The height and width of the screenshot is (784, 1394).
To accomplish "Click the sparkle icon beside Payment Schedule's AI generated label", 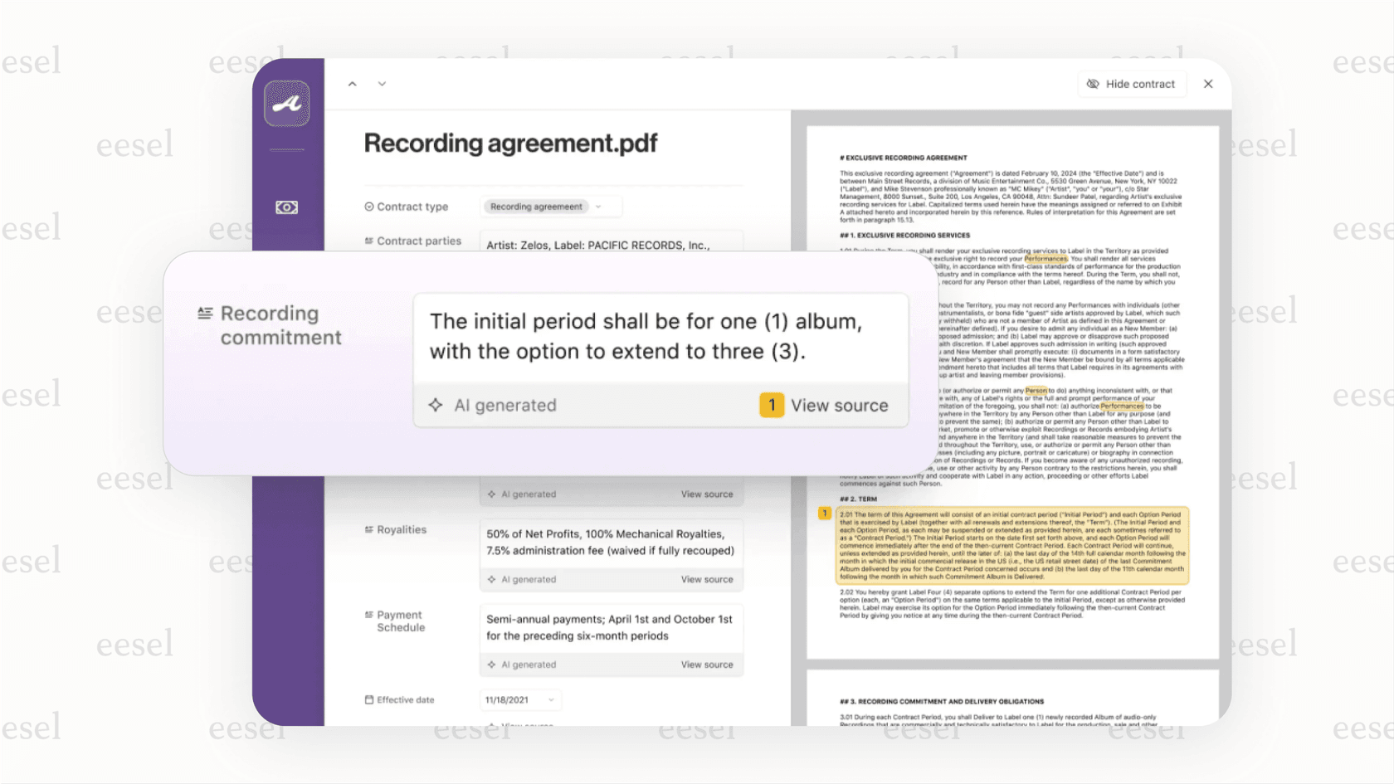I will pos(491,664).
